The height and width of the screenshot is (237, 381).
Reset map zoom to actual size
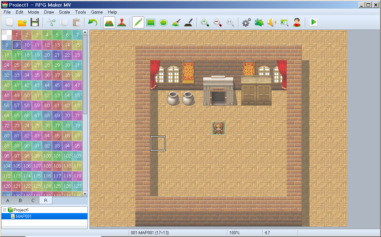pyautogui.click(x=230, y=22)
